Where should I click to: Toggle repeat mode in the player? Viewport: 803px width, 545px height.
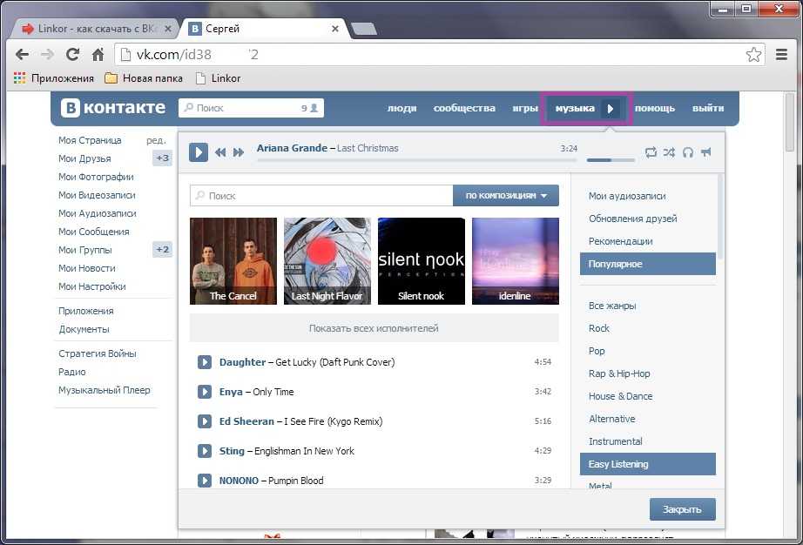651,152
